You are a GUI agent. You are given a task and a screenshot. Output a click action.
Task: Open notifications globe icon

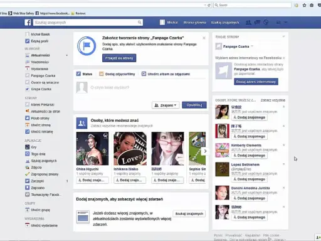pyautogui.click(x=266, y=23)
